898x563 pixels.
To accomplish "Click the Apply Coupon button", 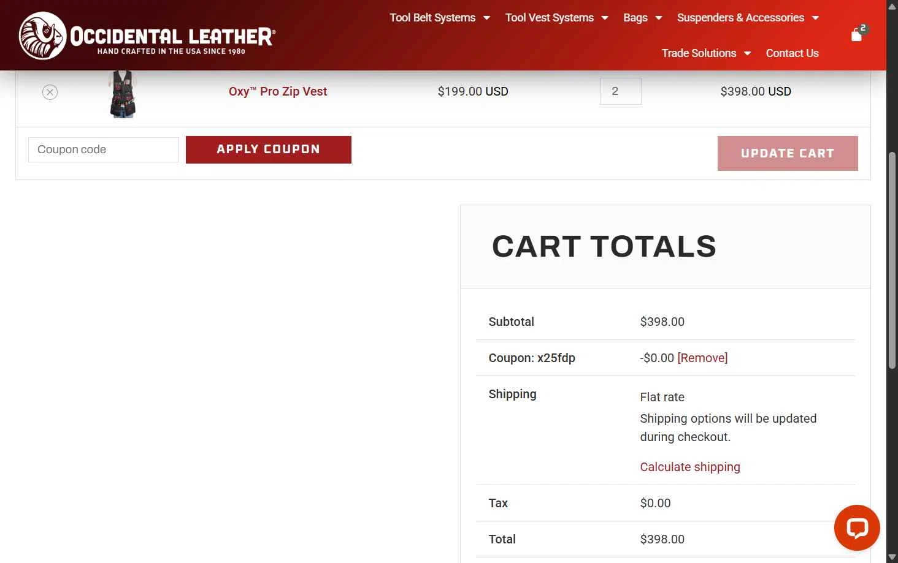I will tap(269, 149).
